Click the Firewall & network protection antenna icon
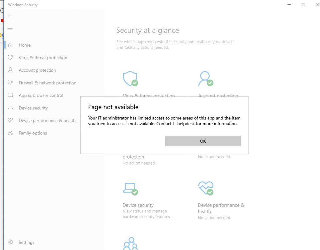The width and height of the screenshot is (320, 250). 10,83
